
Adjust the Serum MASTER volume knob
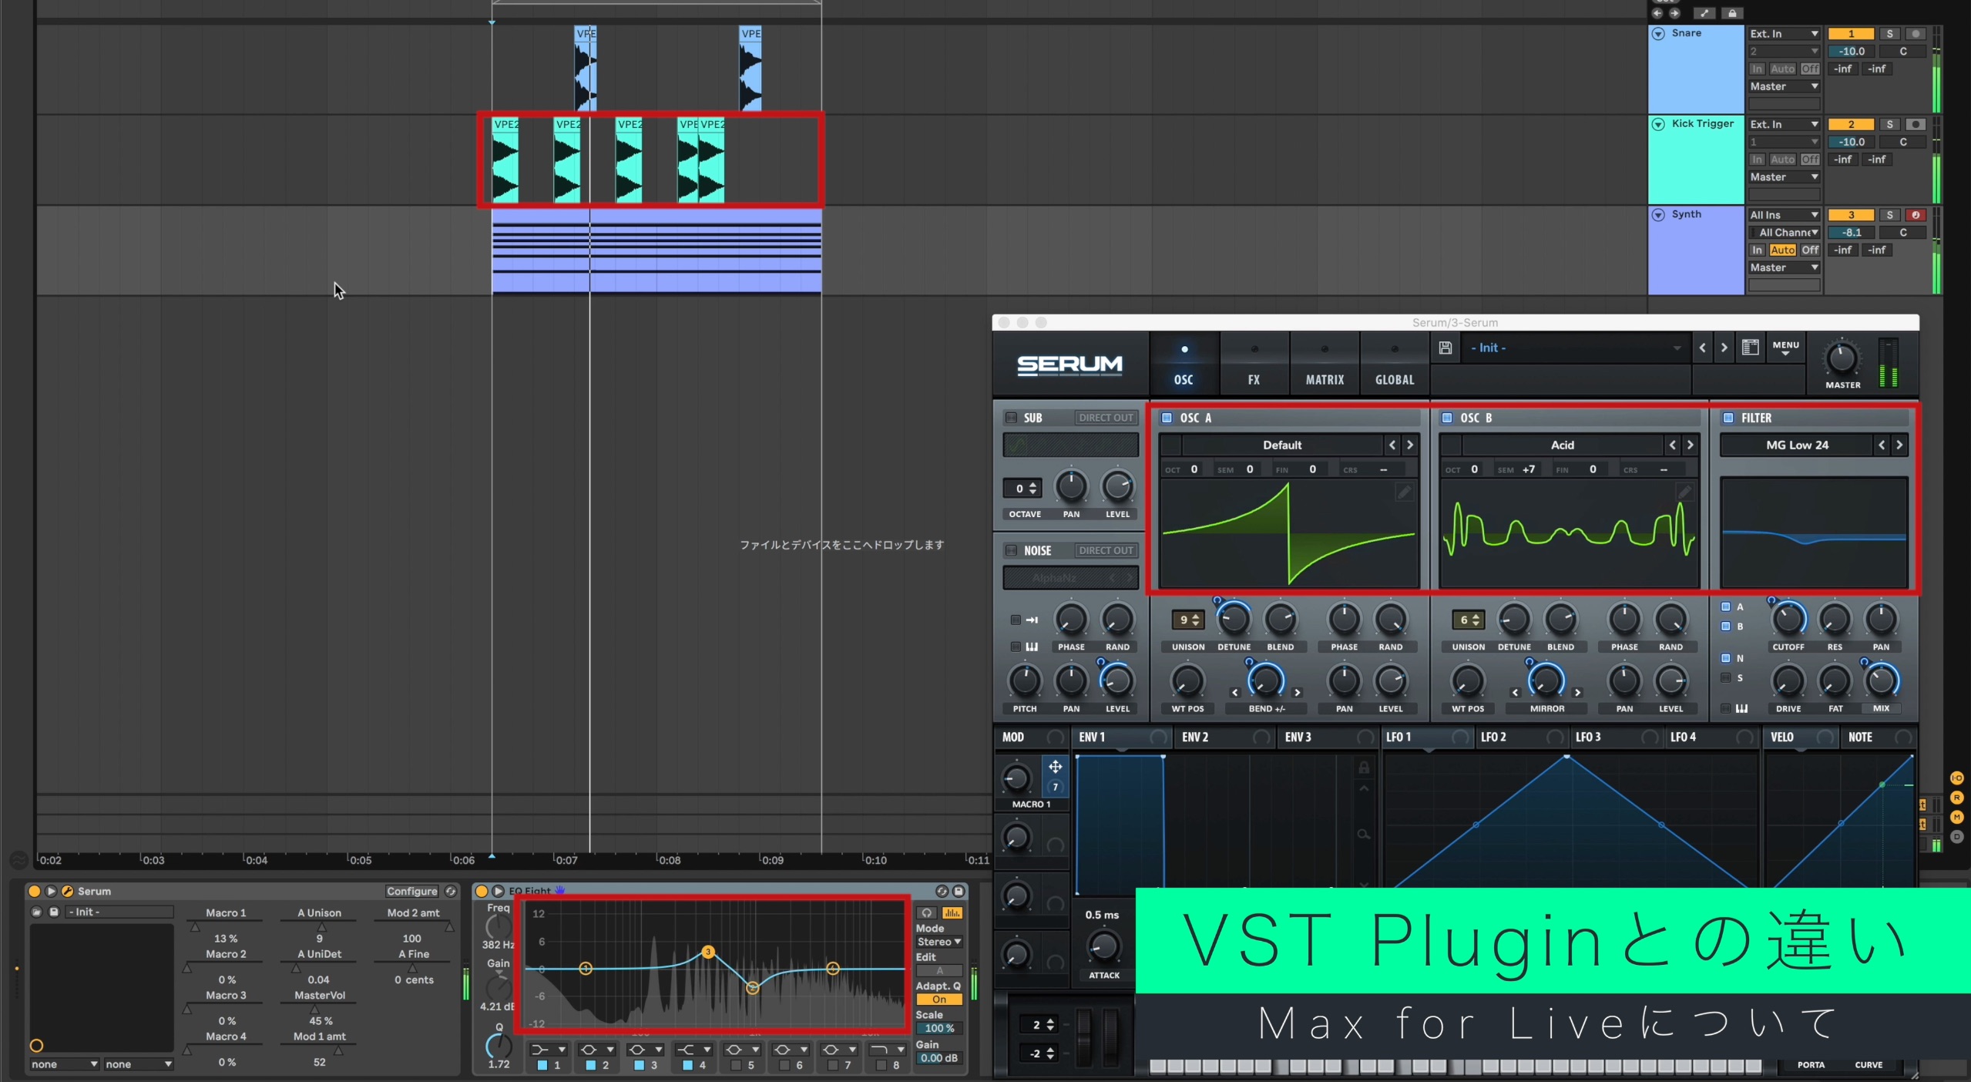tap(1842, 358)
